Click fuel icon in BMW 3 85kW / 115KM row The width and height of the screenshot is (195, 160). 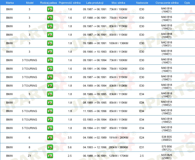pyautogui.click(x=50, y=35)
